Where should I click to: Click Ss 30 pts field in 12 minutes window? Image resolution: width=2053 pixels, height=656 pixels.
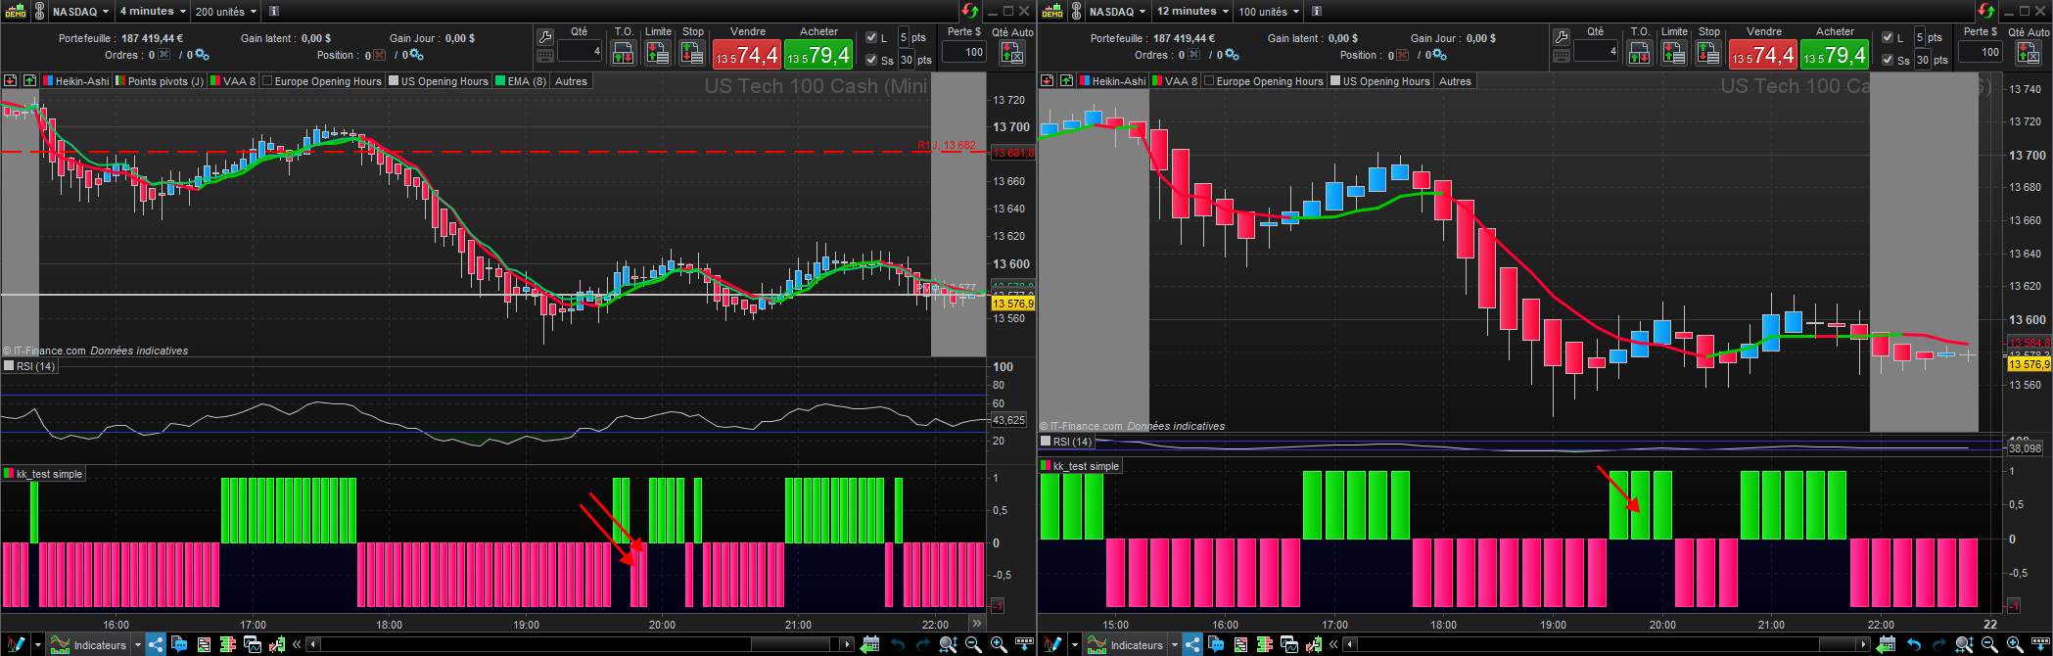tap(1922, 60)
